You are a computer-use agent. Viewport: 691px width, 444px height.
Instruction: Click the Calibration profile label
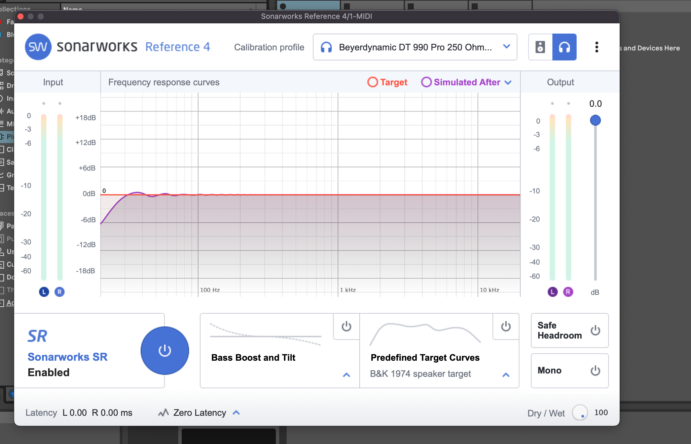269,47
